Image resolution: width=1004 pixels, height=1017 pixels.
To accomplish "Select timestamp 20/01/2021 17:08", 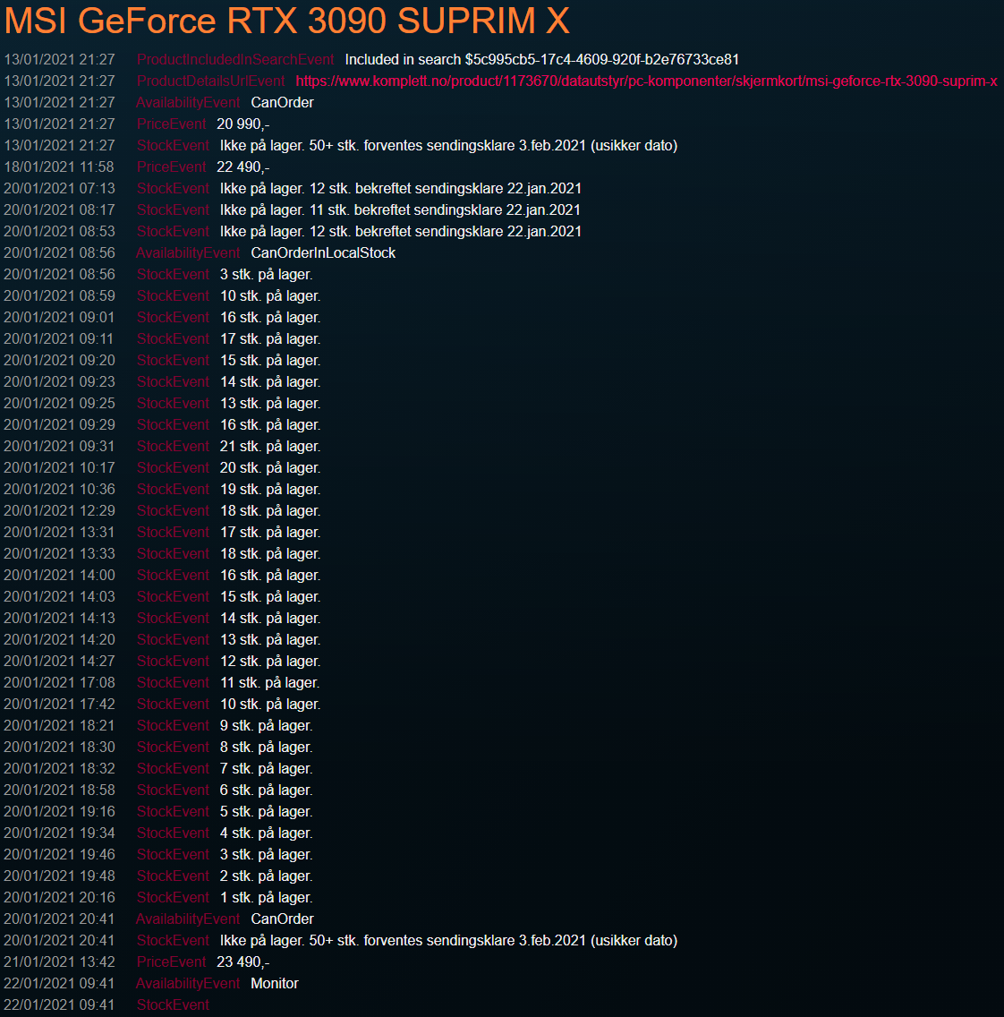I will pyautogui.click(x=59, y=682).
